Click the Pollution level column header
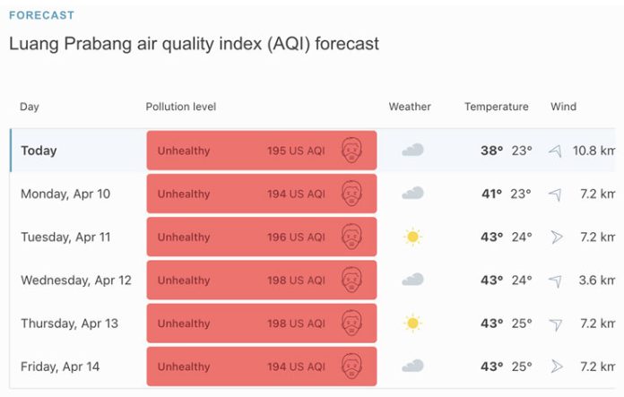Viewport: 624px width, 397px height. click(x=181, y=107)
